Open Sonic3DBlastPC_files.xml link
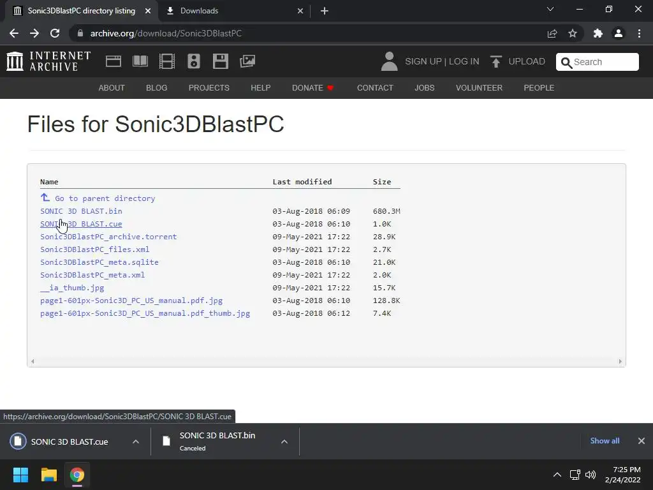 (x=94, y=249)
